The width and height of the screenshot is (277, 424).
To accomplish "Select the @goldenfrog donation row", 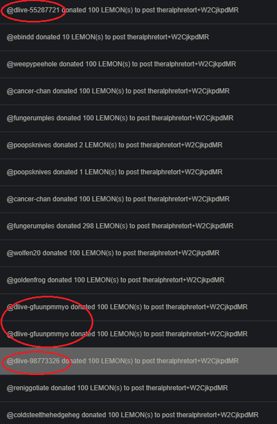I will [x=138, y=281].
